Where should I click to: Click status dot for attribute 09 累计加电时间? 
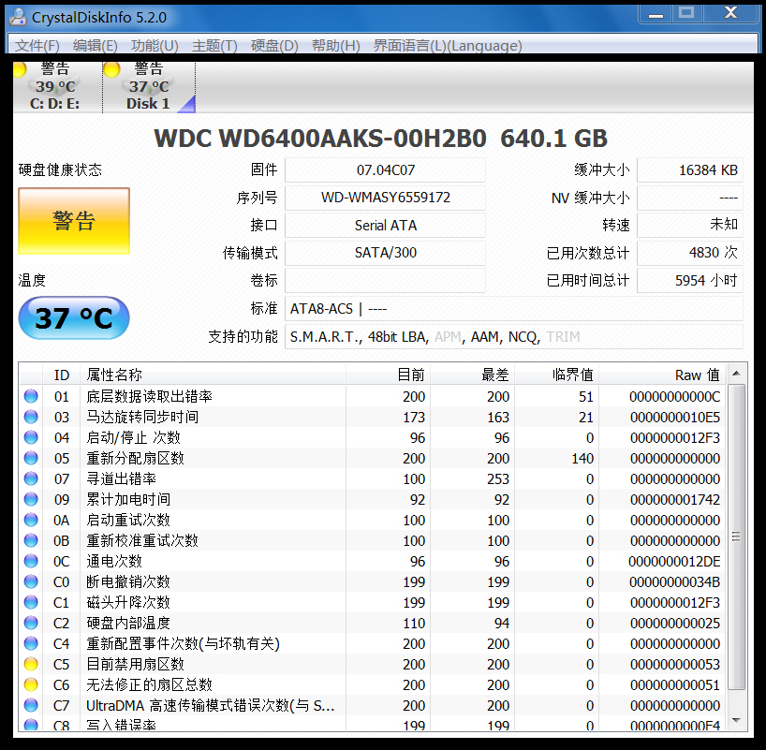pos(31,499)
